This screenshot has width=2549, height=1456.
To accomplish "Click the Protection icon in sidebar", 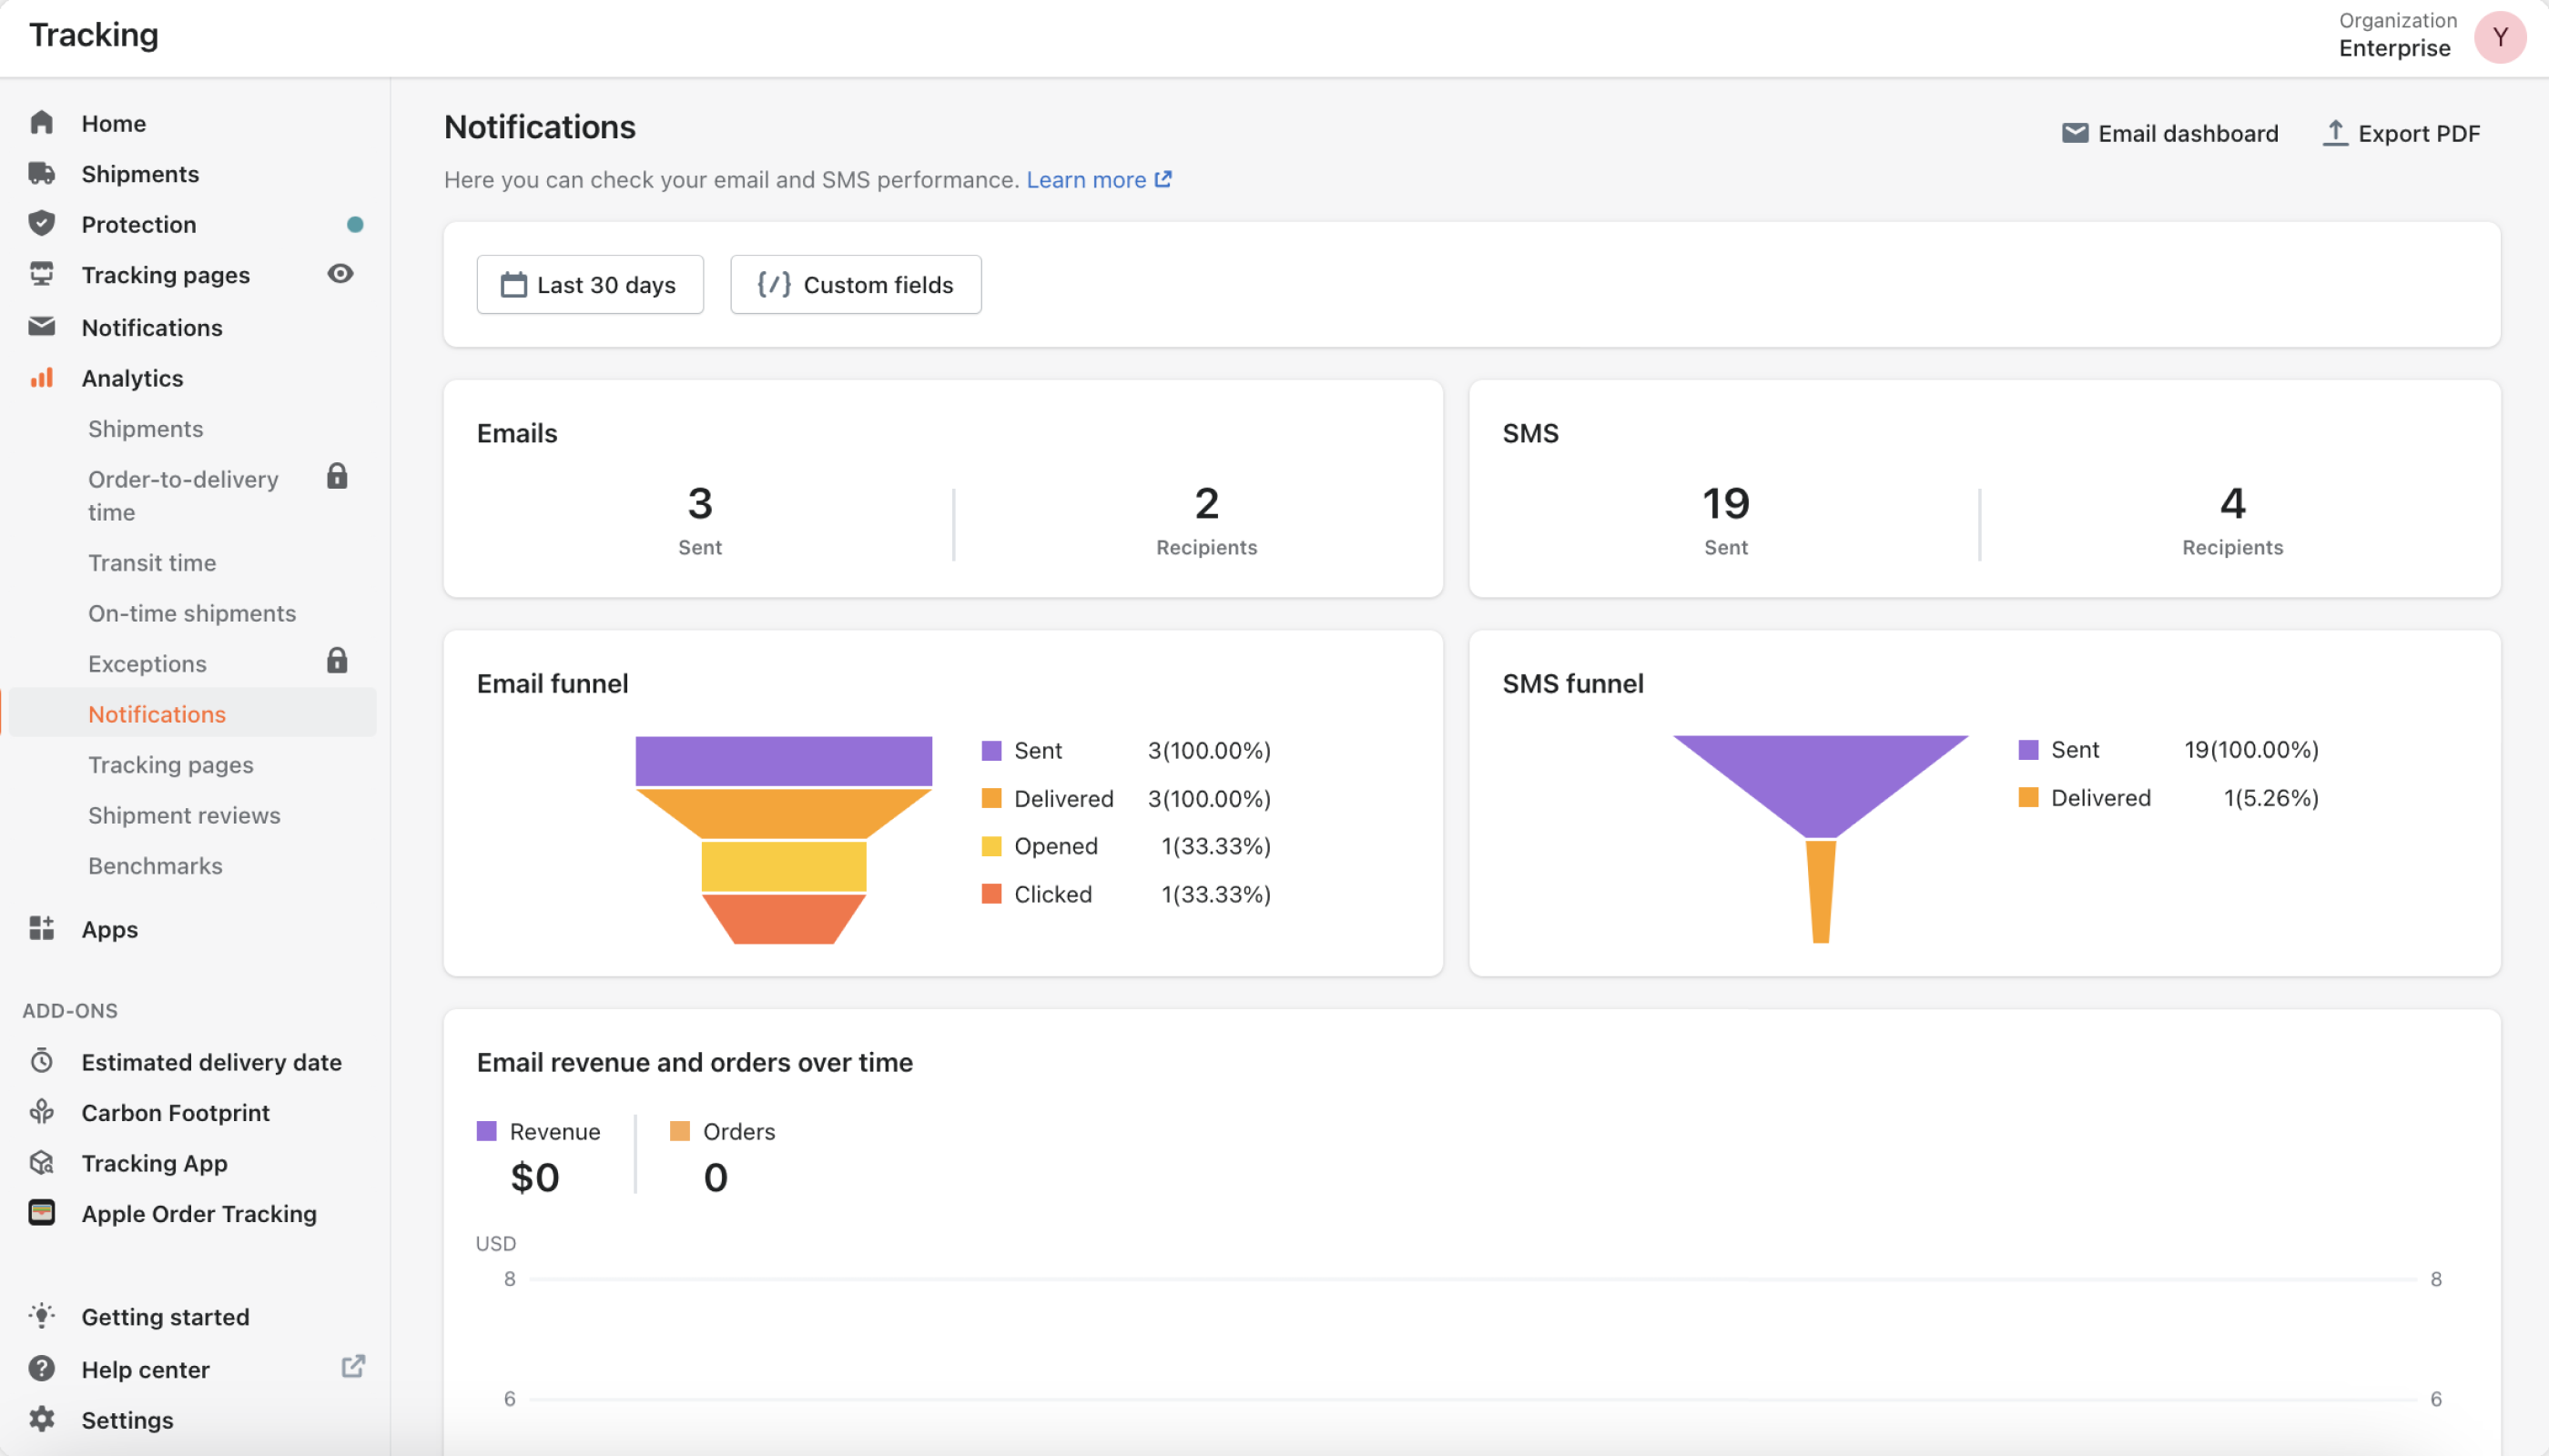I will coord(42,224).
